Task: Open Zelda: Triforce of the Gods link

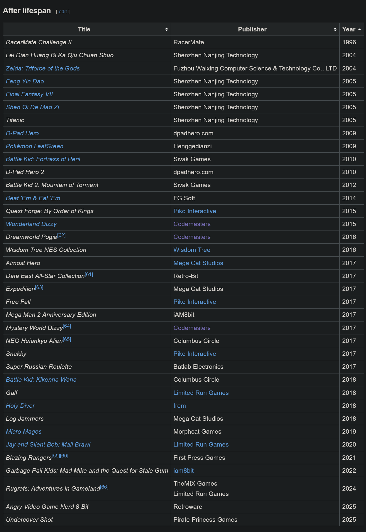Action: point(43,68)
